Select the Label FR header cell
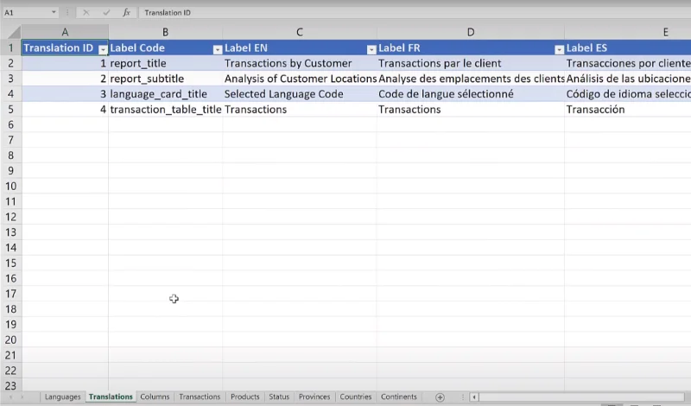The height and width of the screenshot is (406, 691). click(x=471, y=48)
